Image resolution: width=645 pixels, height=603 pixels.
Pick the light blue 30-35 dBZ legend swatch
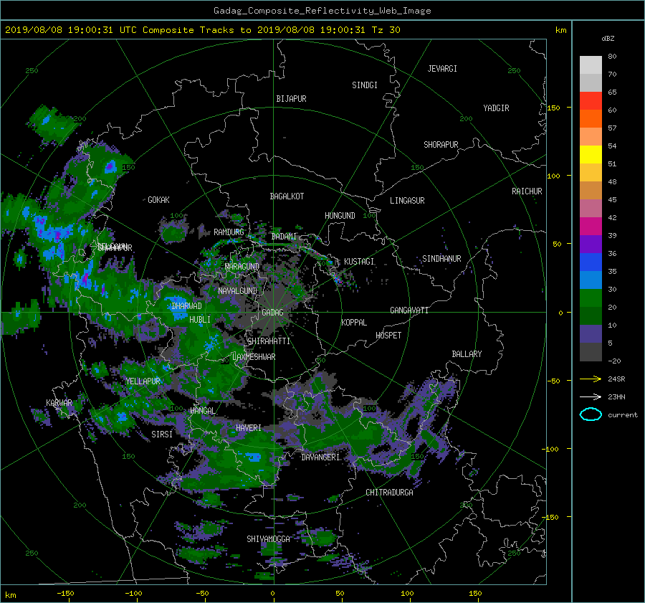(591, 280)
